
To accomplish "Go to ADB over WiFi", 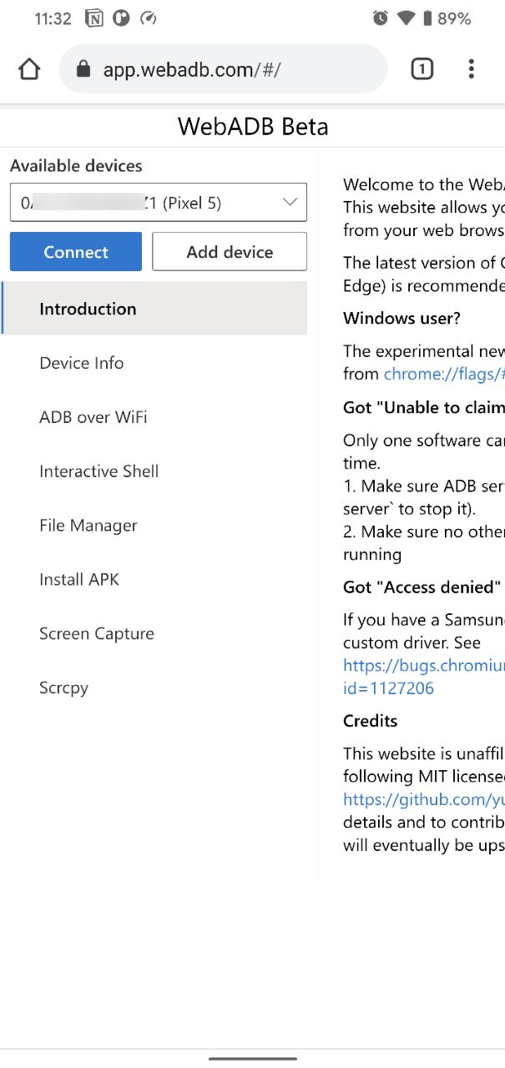I will (x=93, y=417).
